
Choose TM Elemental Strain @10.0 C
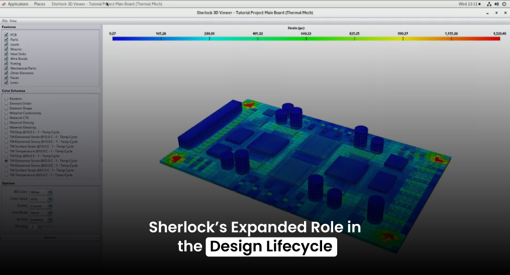click(6, 137)
